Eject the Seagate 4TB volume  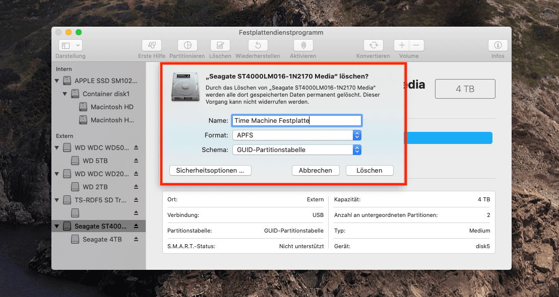coord(136,239)
